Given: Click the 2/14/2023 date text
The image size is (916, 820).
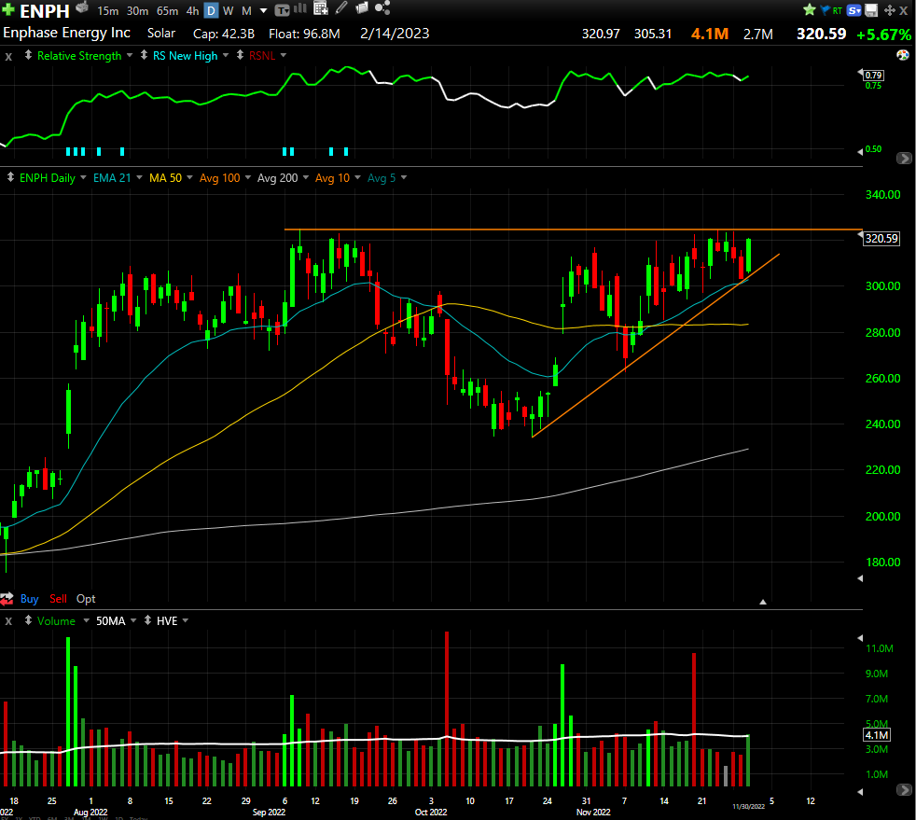Looking at the screenshot, I should 395,34.
